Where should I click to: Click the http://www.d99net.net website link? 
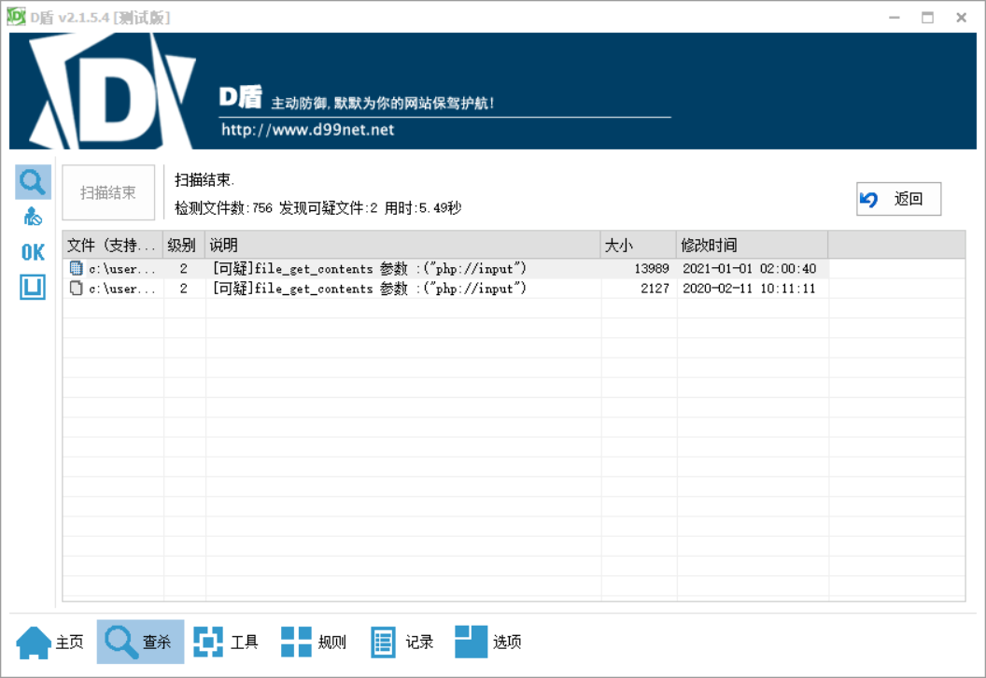point(307,130)
